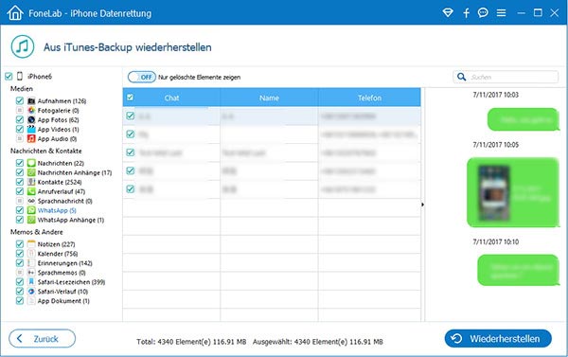Uncheck the second chat row checkbox
The width and height of the screenshot is (568, 357).
(x=131, y=134)
